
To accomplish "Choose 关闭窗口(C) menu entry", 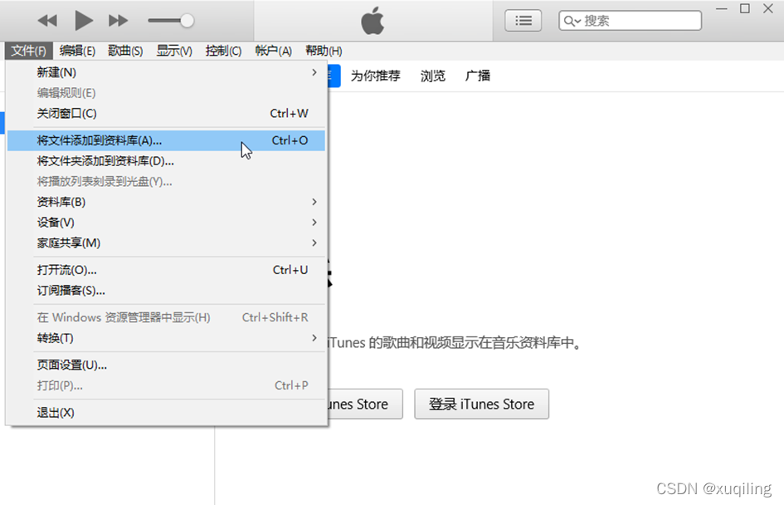I will [166, 114].
